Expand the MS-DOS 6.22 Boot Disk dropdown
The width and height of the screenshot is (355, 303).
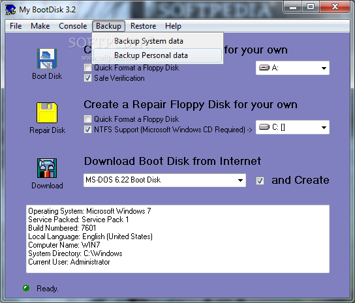240,180
